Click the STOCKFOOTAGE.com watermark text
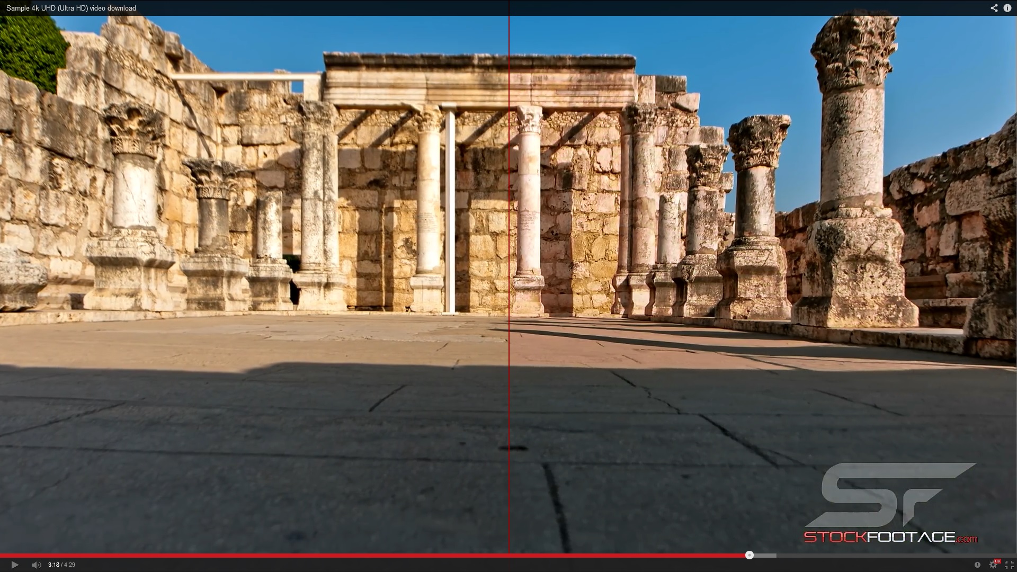Viewport: 1017px width, 572px height. tap(890, 537)
